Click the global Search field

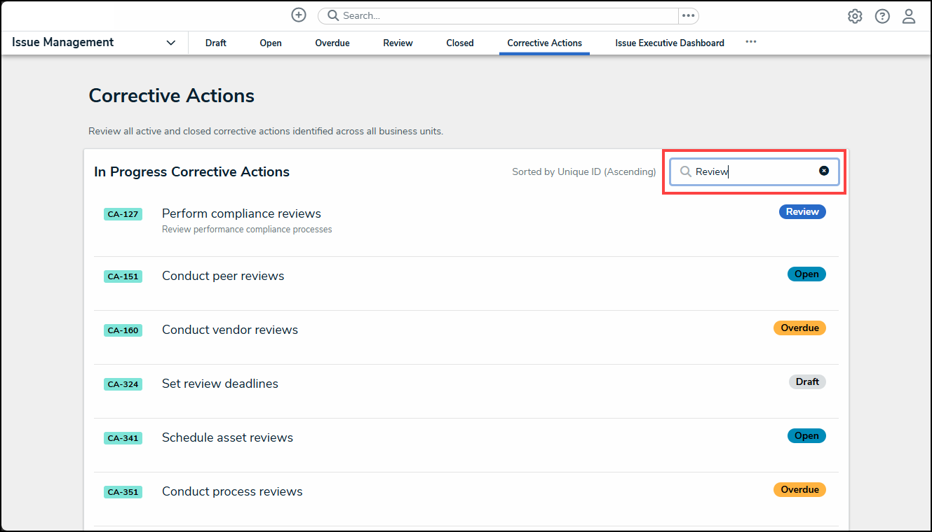[x=505, y=15]
